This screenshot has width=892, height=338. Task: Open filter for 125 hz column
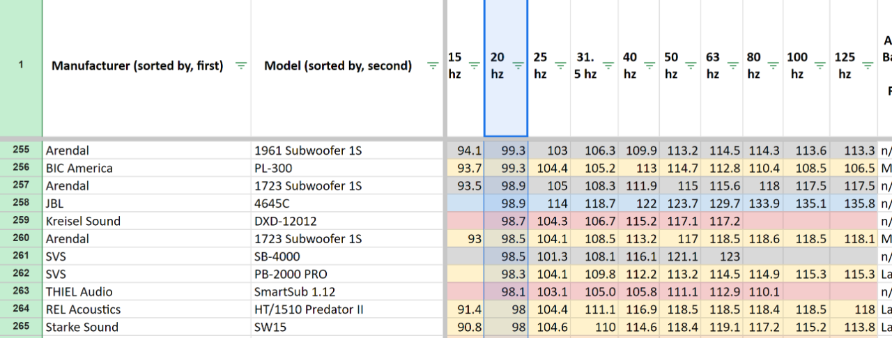point(867,66)
